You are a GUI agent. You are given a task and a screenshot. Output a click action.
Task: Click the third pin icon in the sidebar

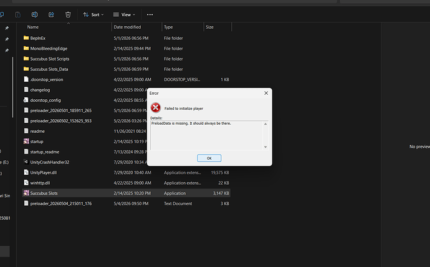(7, 51)
